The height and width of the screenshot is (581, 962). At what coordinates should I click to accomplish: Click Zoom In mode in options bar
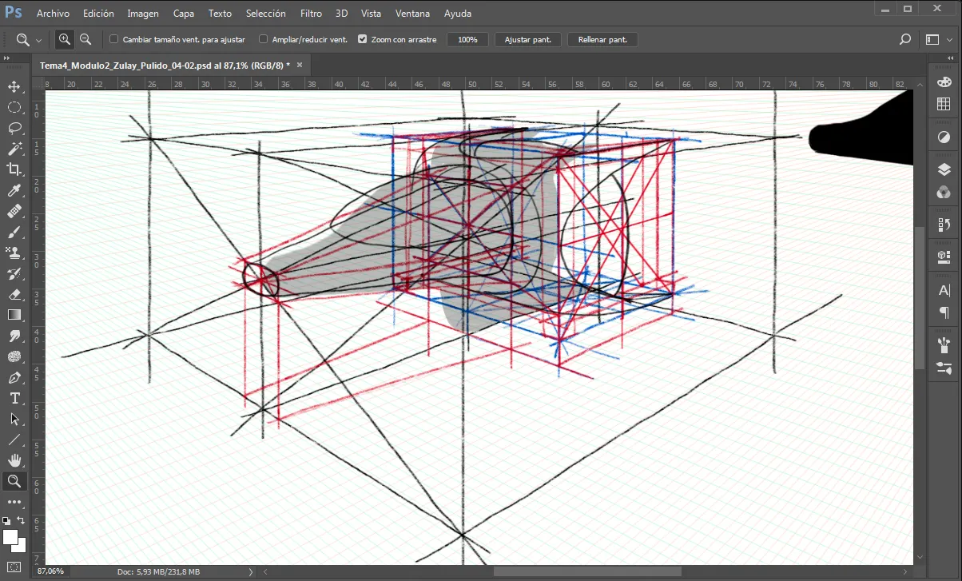click(x=65, y=39)
